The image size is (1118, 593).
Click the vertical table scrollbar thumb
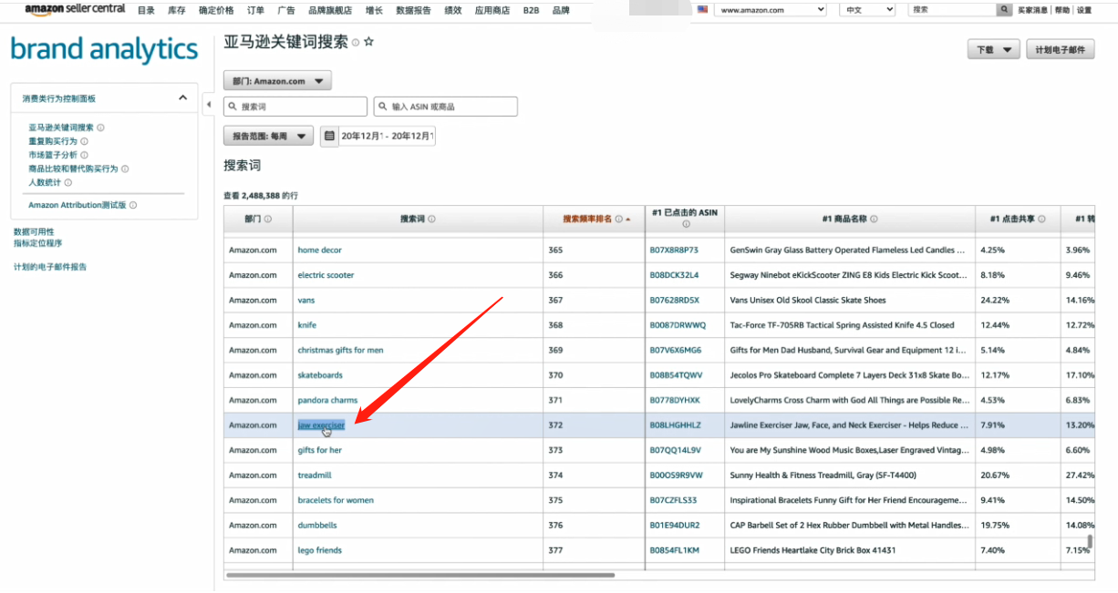[1090, 542]
